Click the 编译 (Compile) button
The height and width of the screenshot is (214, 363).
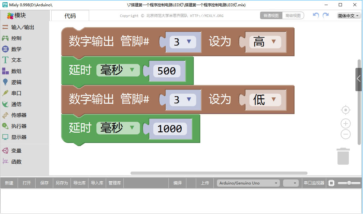[177, 183]
